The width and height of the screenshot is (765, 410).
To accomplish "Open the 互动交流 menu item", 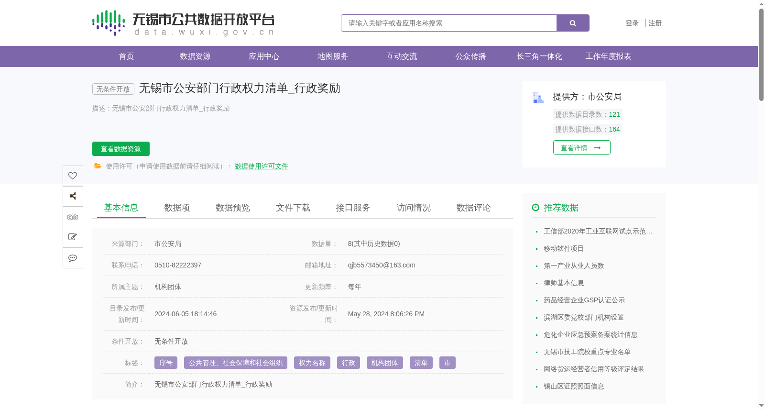I will [x=402, y=56].
